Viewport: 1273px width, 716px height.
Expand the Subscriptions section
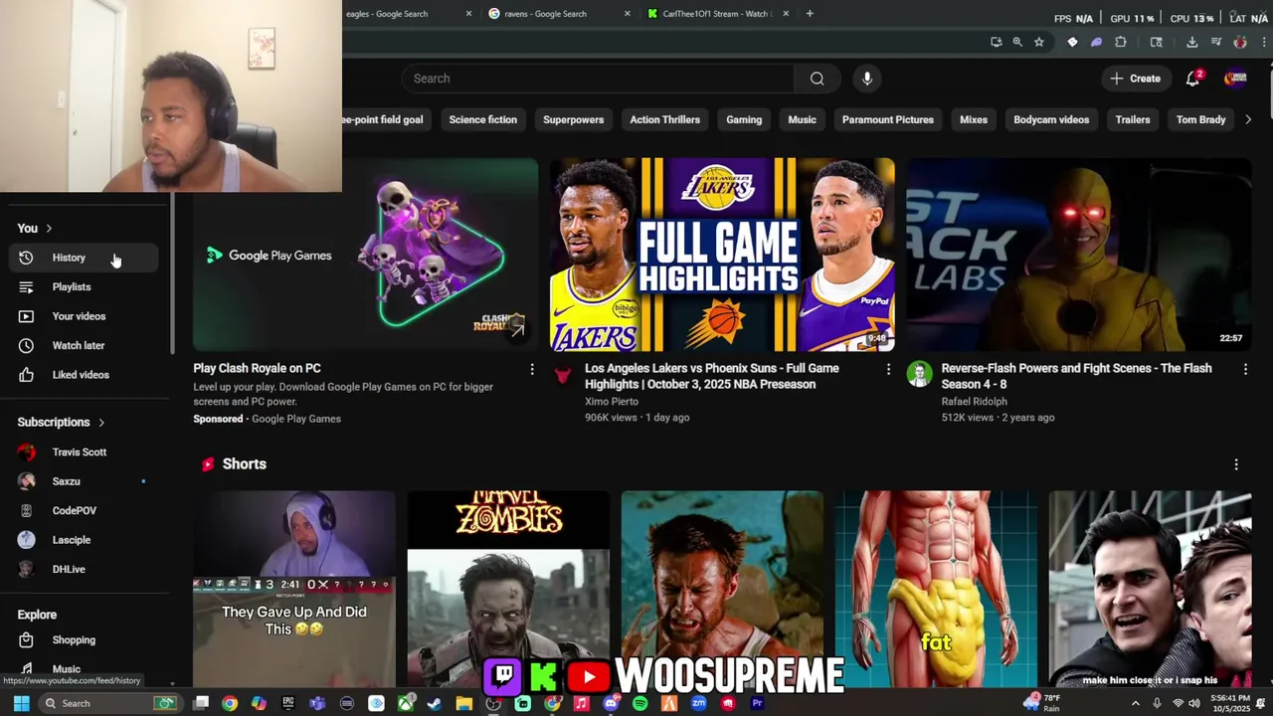tap(62, 423)
